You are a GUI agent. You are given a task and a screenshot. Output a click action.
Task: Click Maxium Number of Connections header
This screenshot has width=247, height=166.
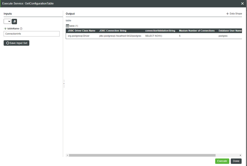pyautogui.click(x=197, y=31)
